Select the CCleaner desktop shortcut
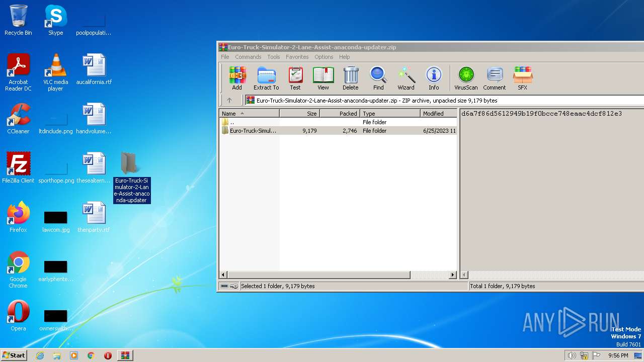 click(x=18, y=119)
